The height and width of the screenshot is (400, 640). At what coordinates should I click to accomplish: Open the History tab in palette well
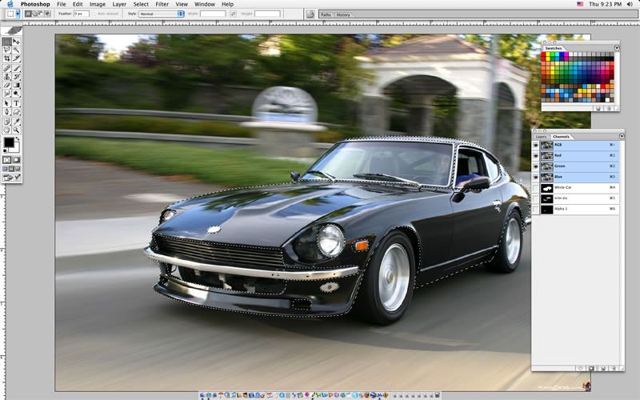(x=343, y=14)
